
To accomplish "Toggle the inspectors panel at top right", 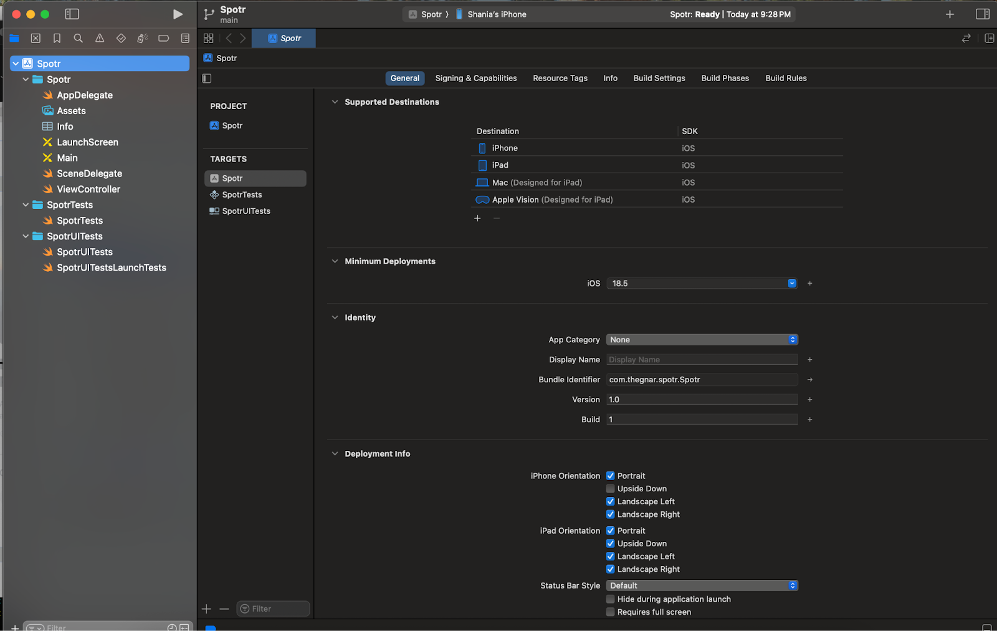I will point(983,14).
